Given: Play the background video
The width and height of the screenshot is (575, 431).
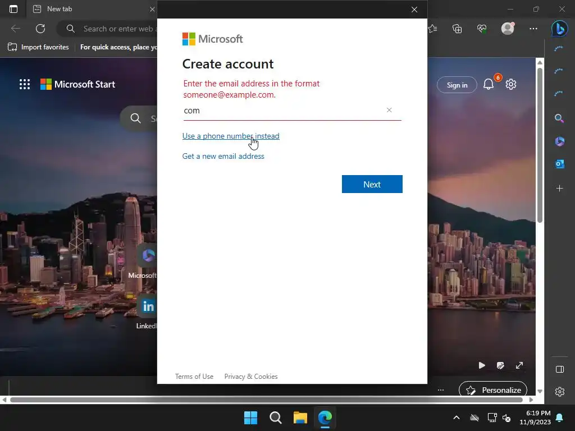Looking at the screenshot, I should click(x=481, y=365).
